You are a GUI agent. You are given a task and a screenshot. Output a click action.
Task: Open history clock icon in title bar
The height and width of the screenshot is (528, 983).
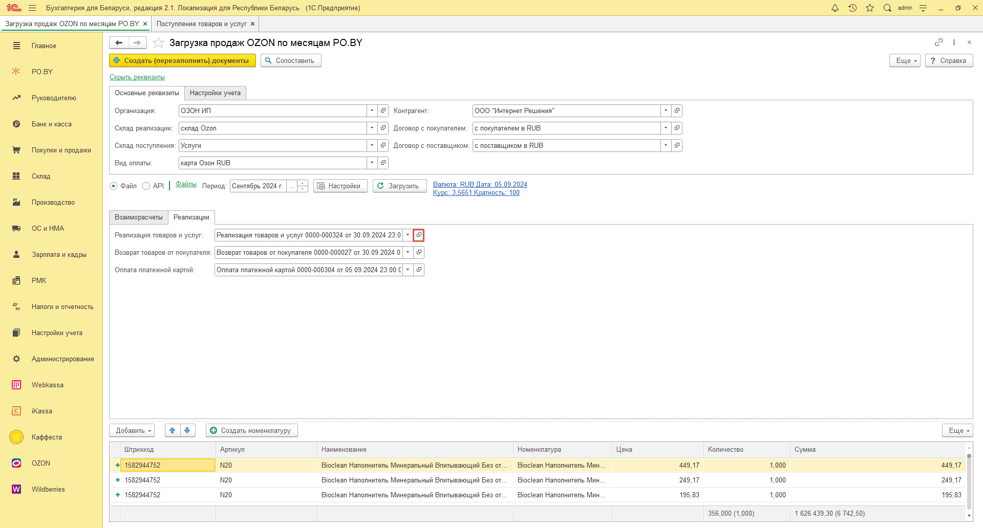(x=852, y=8)
